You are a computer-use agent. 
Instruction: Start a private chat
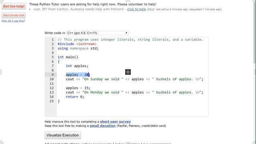14,15
